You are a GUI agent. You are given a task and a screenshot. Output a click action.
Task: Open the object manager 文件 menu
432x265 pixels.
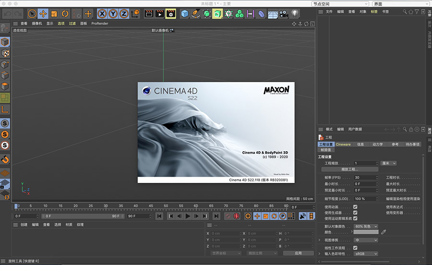pos(329,12)
